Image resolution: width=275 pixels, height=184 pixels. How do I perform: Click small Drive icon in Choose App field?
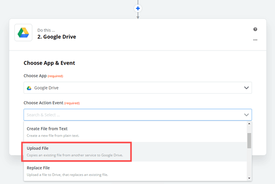tap(29, 88)
